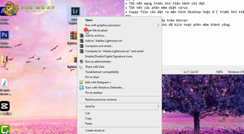Choose Open file location

pyautogui.click(x=120, y=30)
